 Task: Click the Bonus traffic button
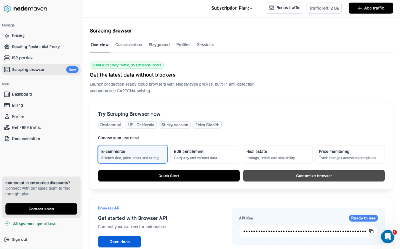(x=284, y=8)
